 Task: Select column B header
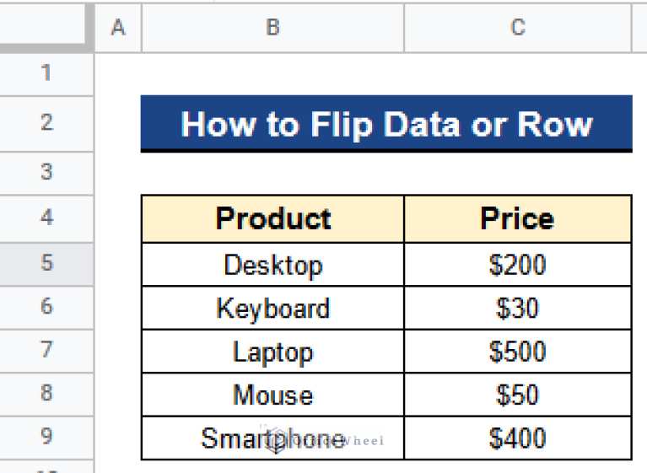272,28
